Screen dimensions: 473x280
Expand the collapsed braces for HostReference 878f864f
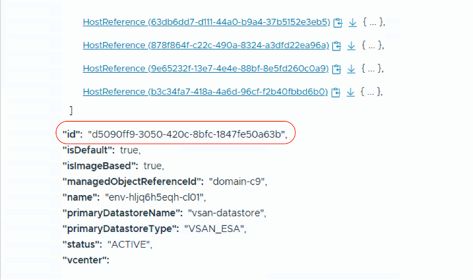coord(370,45)
